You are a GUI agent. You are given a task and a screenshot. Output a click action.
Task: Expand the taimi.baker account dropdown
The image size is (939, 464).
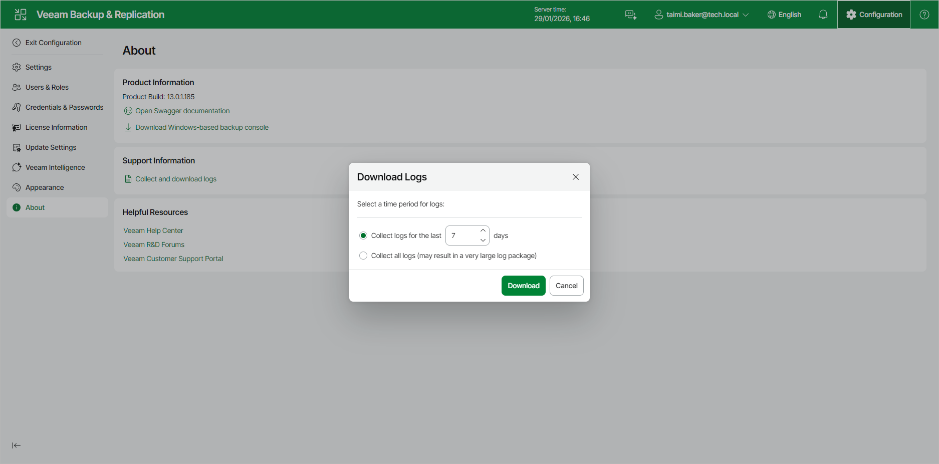pos(701,15)
